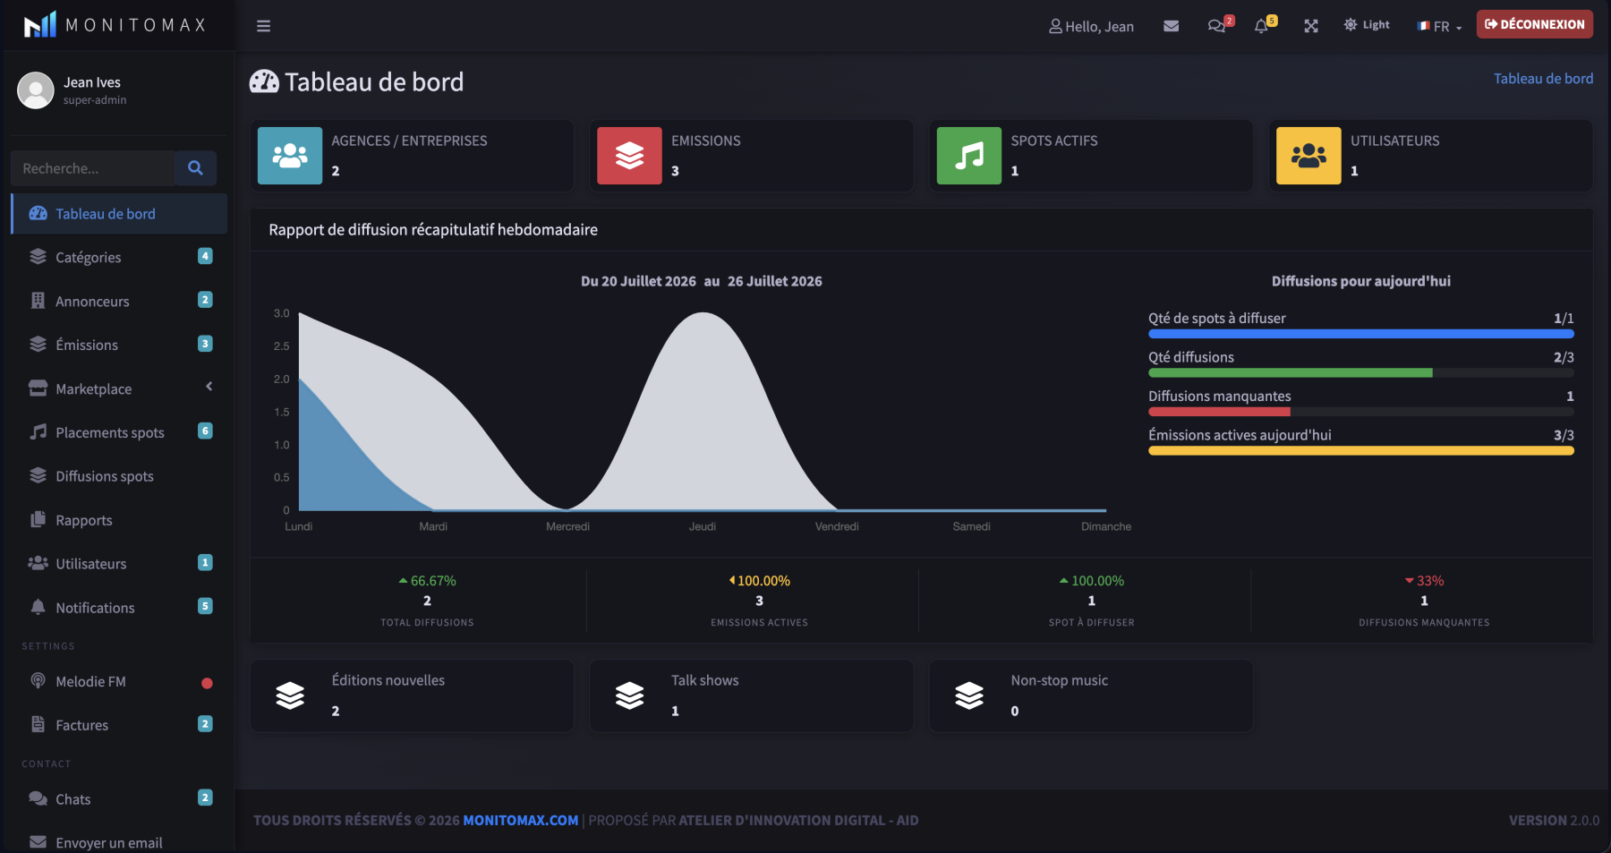Click the Annonceurs building icon
The height and width of the screenshot is (853, 1611).
pos(38,301)
